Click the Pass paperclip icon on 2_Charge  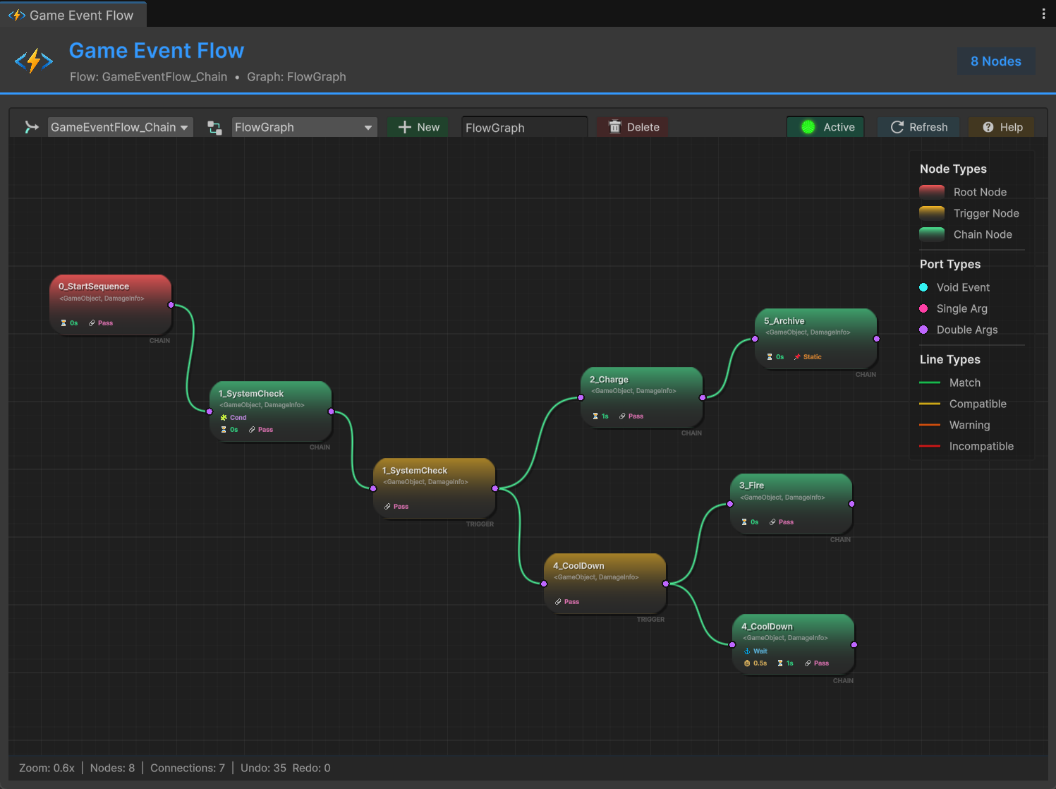[621, 416]
